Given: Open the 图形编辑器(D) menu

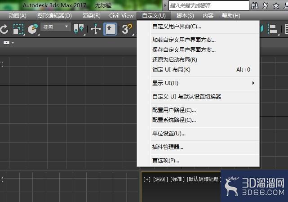Looking at the screenshot, I should click(x=54, y=16).
